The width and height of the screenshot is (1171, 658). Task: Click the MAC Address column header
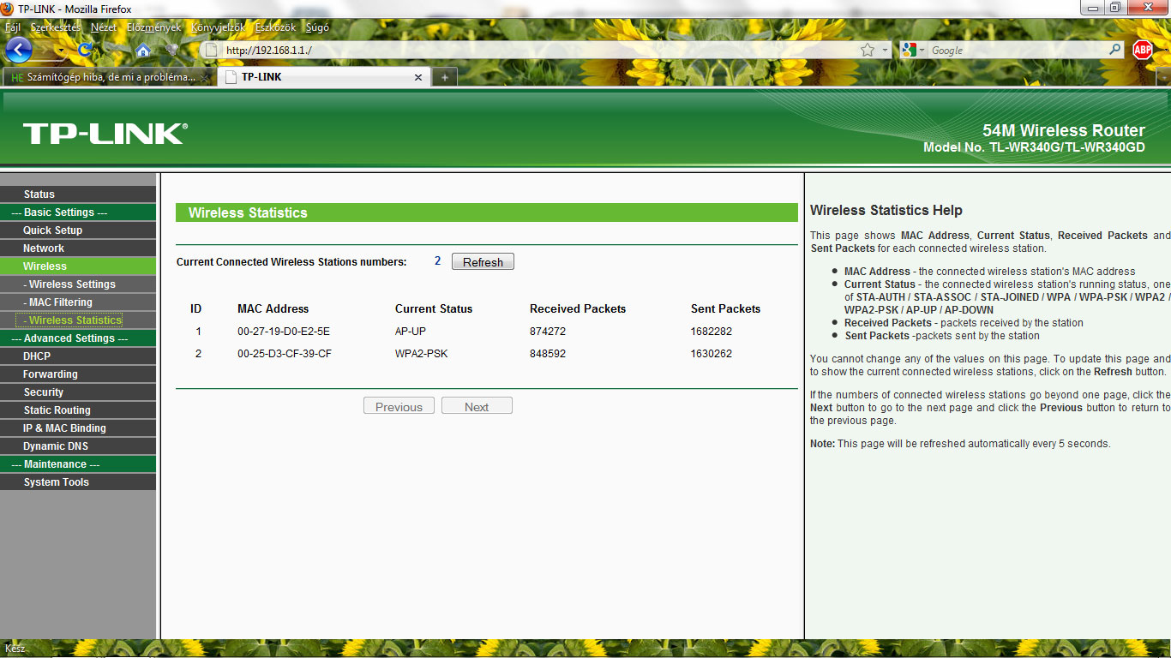[273, 309]
